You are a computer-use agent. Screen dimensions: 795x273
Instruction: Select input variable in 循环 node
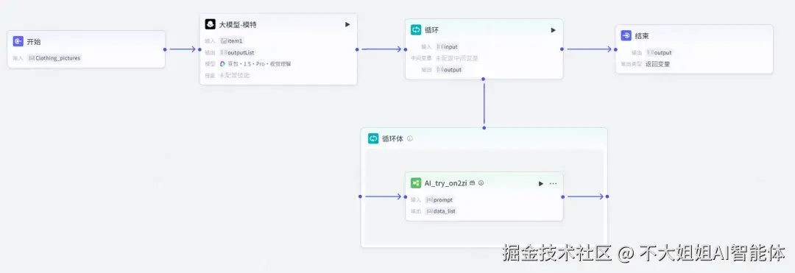click(x=448, y=46)
